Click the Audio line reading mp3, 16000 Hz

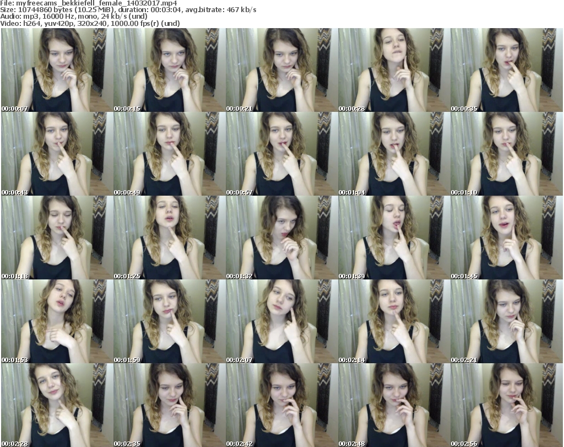74,17
